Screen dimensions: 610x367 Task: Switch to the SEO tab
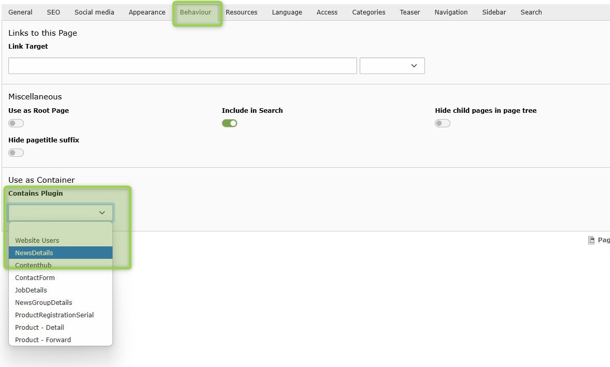(x=53, y=12)
